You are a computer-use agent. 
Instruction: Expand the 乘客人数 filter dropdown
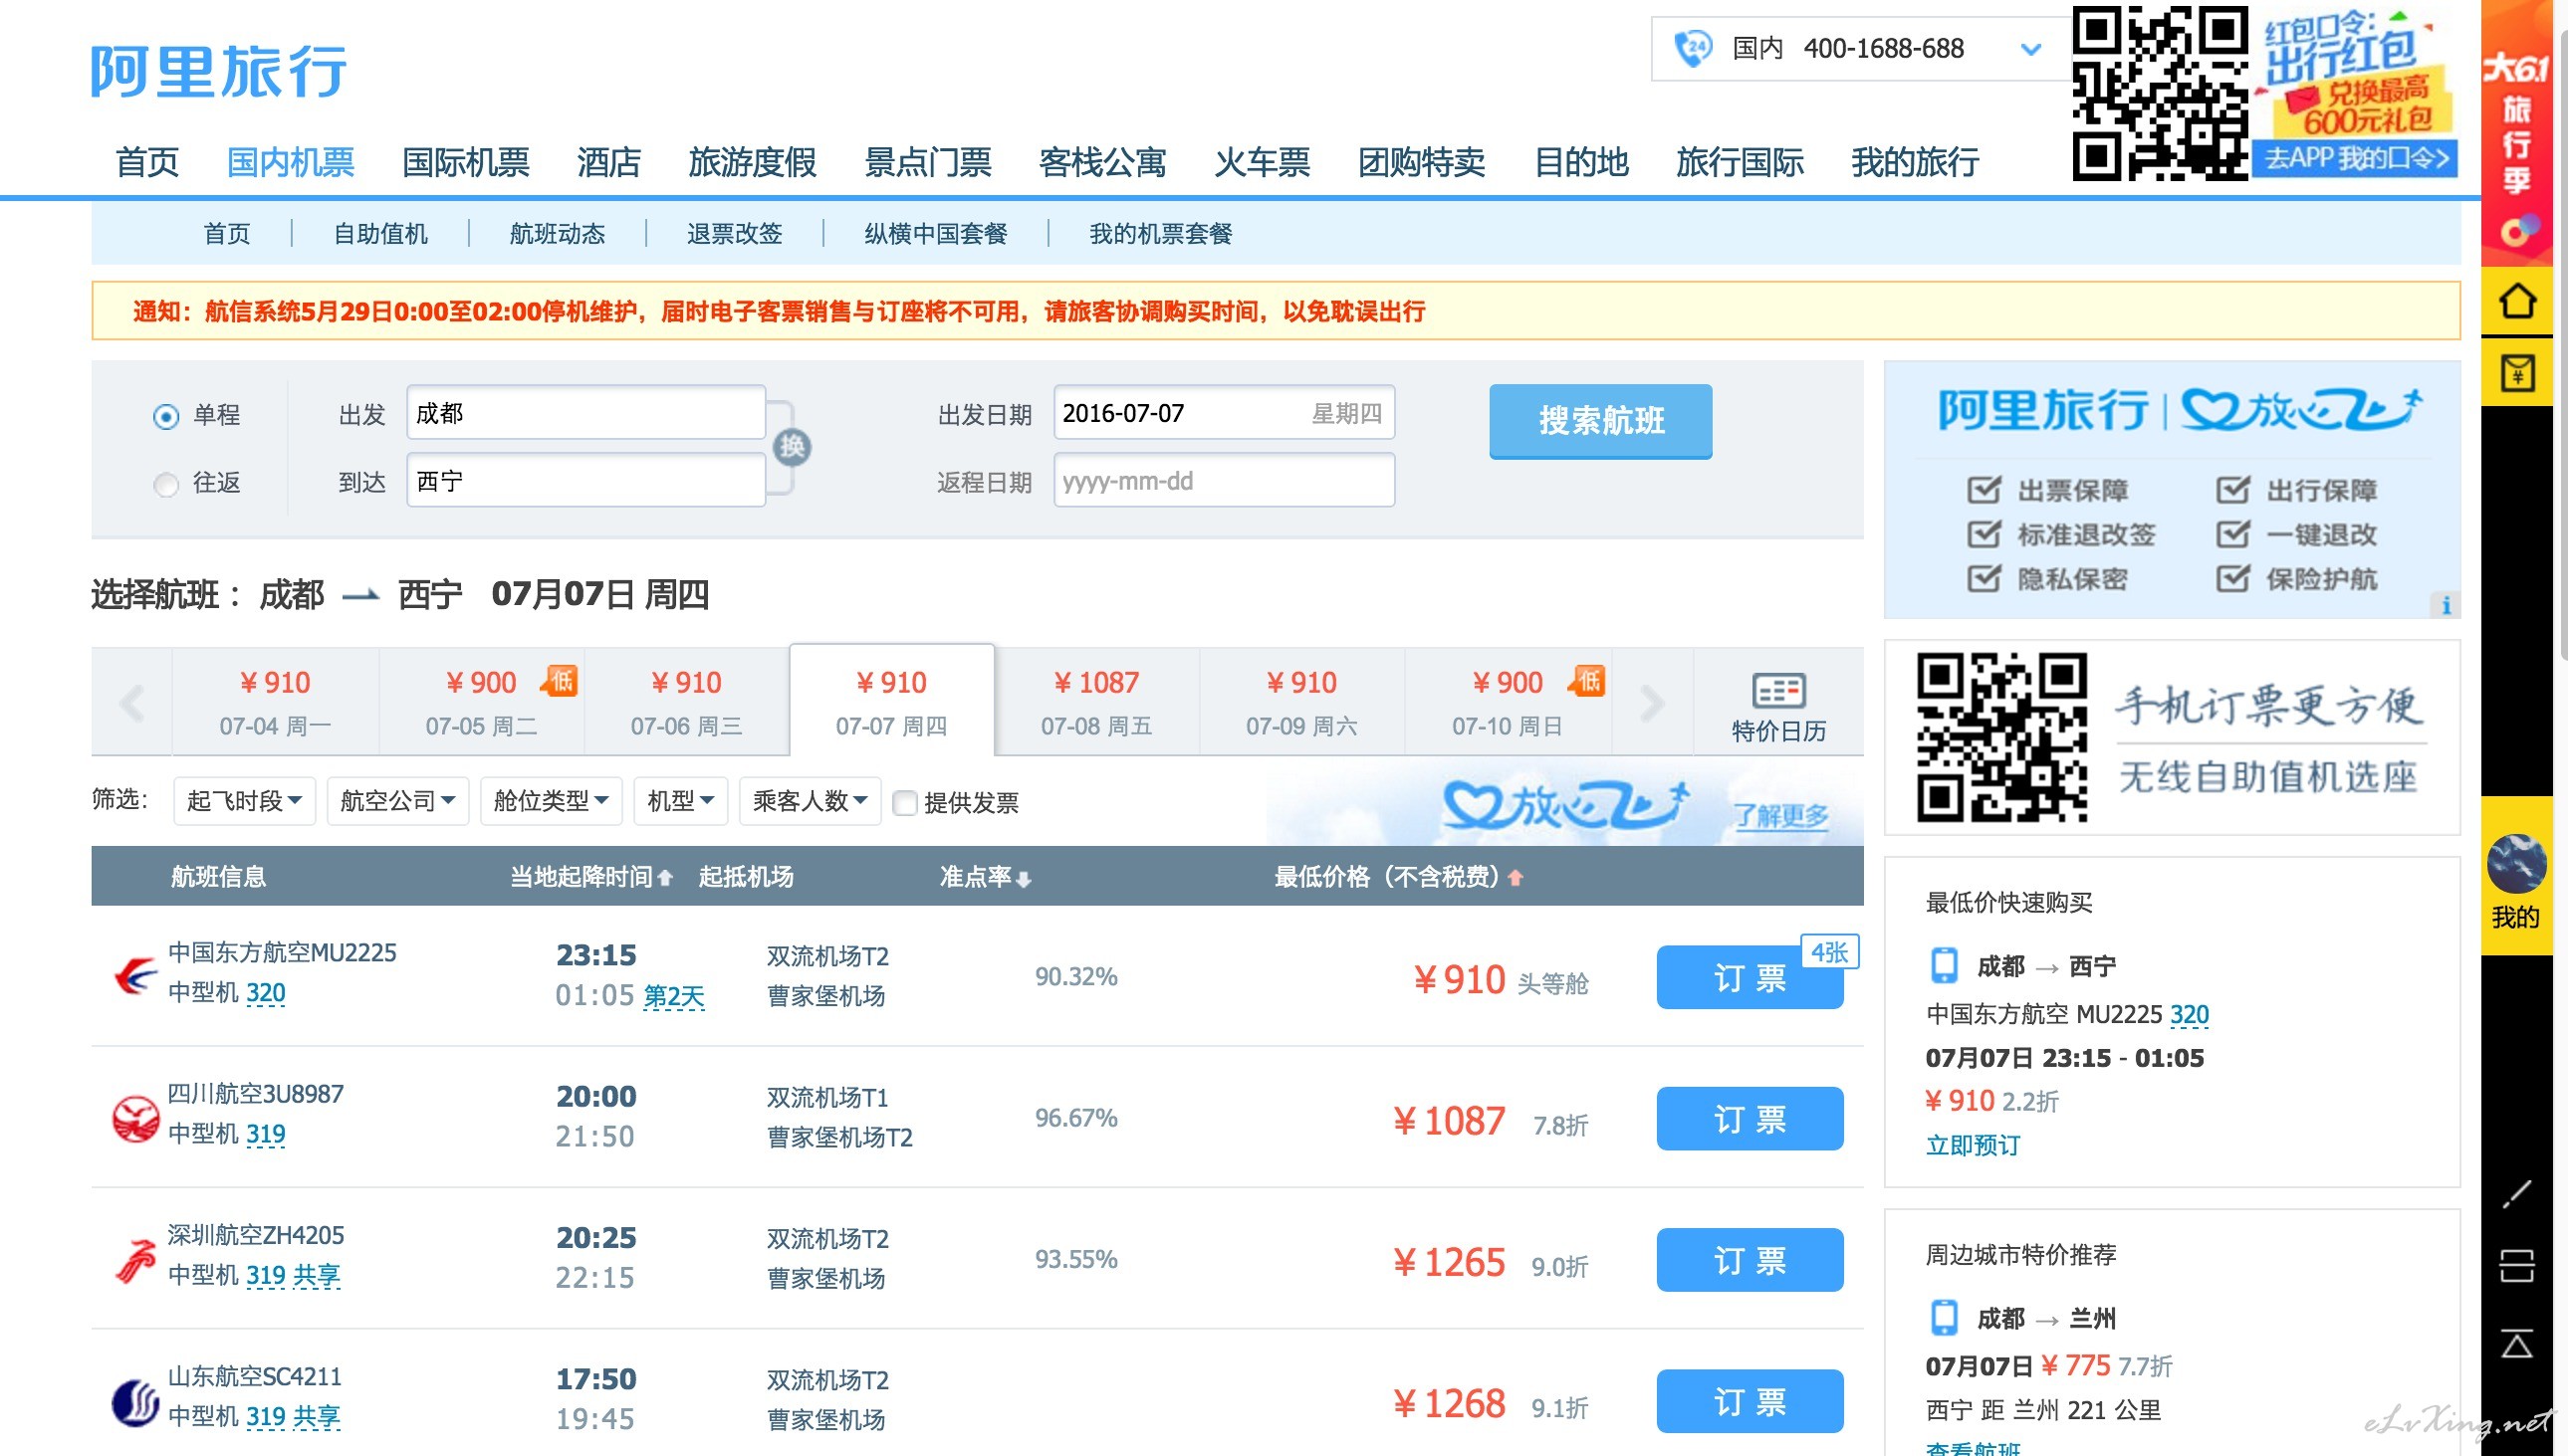[810, 801]
